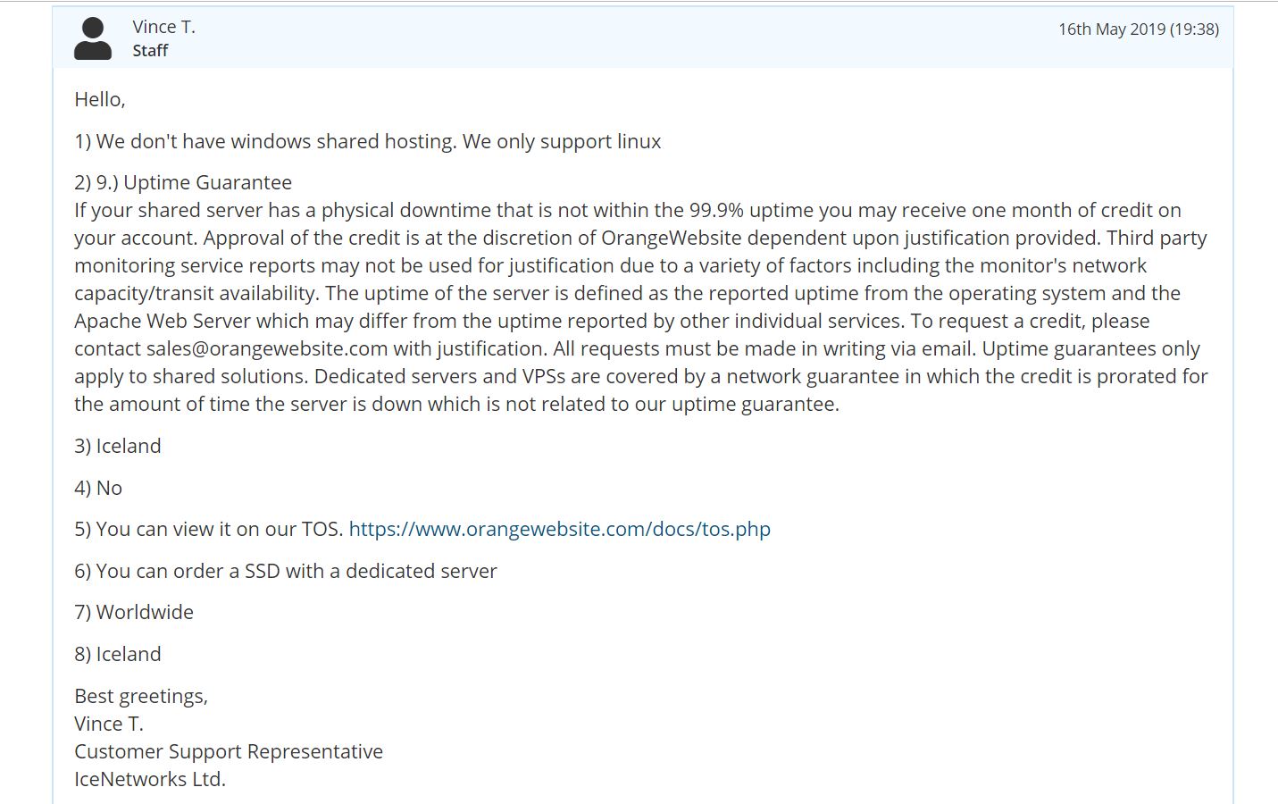Click the windows shared hosting answer line
This screenshot has height=804, width=1278.
pos(368,141)
